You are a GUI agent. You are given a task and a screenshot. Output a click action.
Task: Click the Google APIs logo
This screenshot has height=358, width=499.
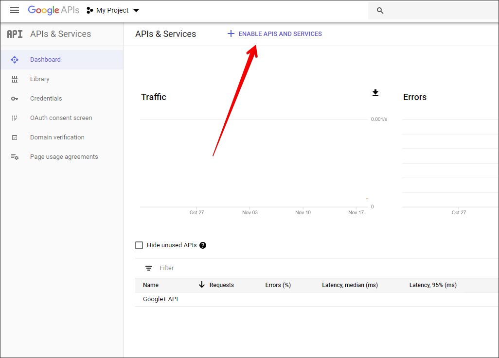53,10
